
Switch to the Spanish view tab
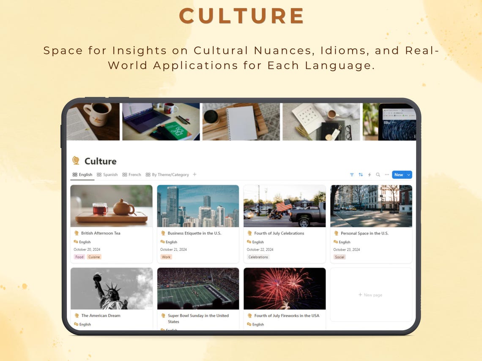[x=107, y=175]
